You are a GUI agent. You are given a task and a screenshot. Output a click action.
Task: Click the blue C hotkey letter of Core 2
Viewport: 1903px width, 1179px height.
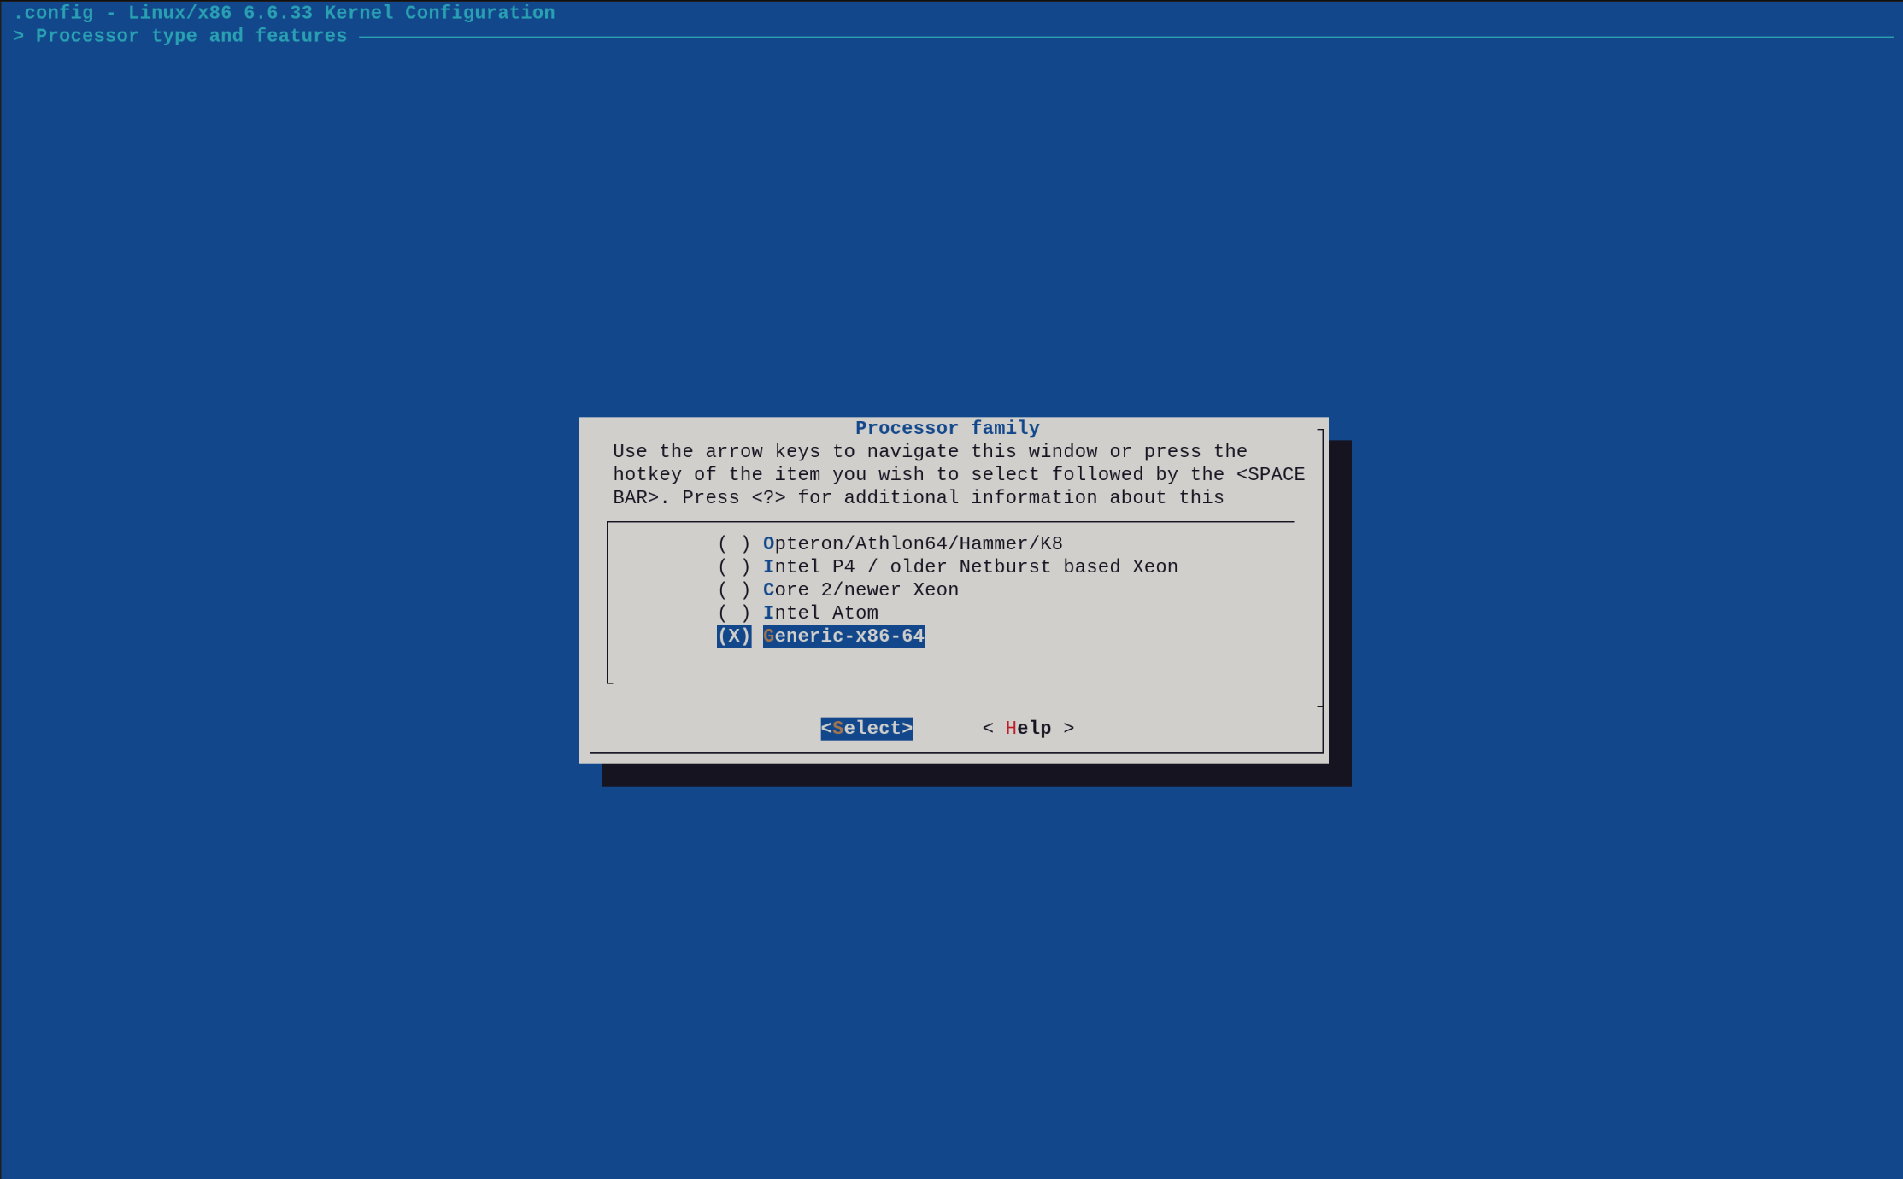768,589
